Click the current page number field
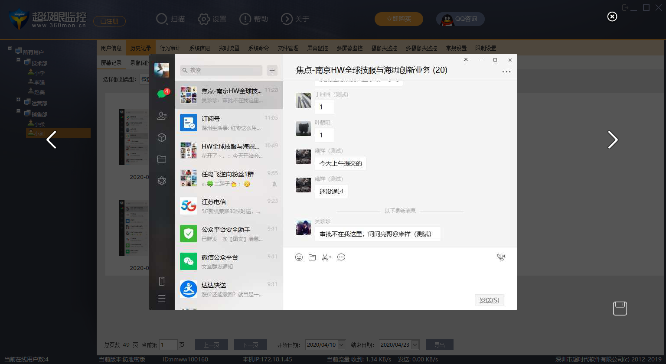The image size is (666, 364). (x=168, y=345)
